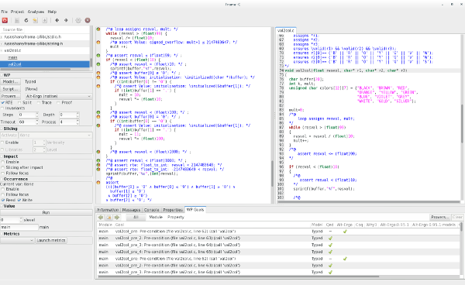This screenshot has width=465, height=285.
Task: Click the red Quit icon in the toolbar
Action: tap(5, 20)
